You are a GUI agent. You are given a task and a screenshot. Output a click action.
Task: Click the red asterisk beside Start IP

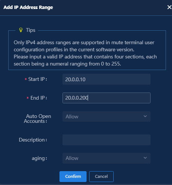click(x=26, y=79)
